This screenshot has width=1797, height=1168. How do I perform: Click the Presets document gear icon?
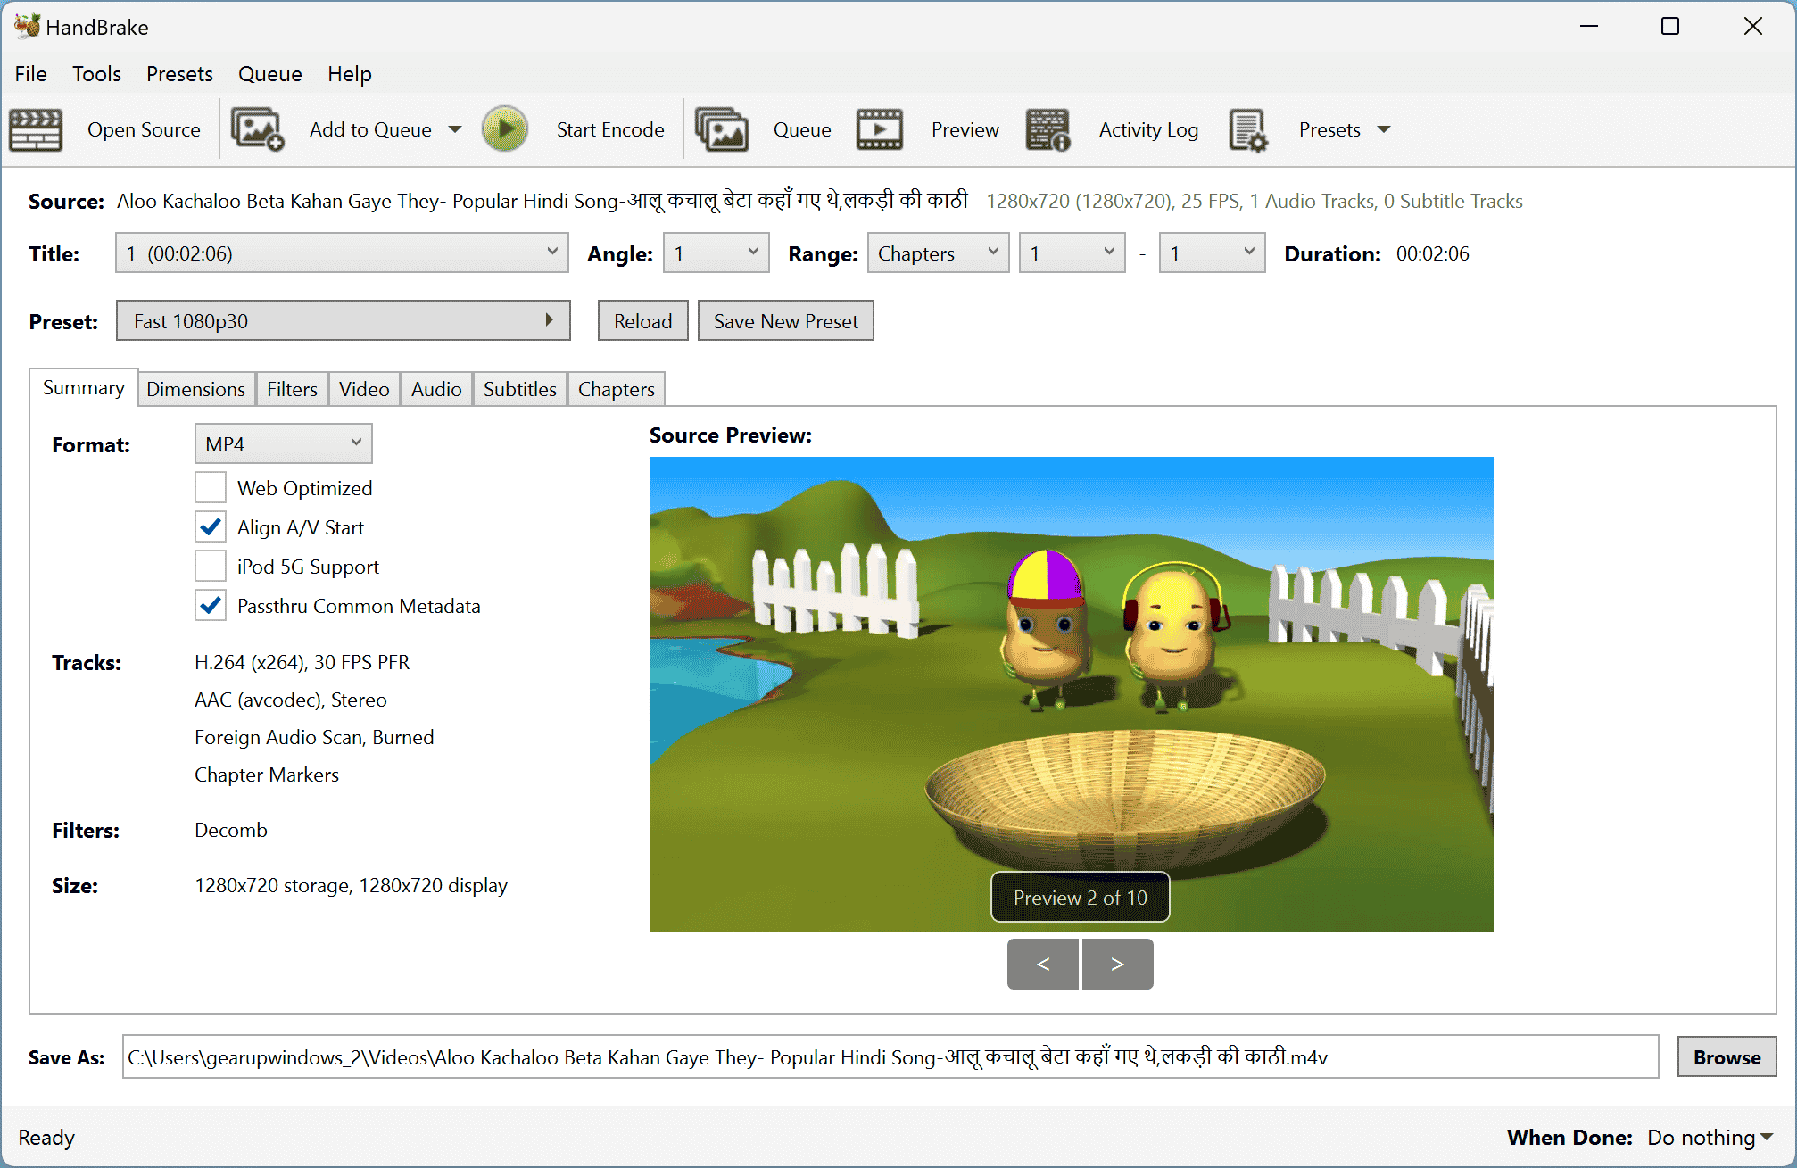tap(1247, 130)
